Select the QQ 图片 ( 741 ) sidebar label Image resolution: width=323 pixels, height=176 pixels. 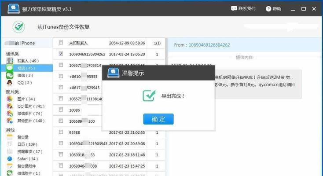[31, 106]
